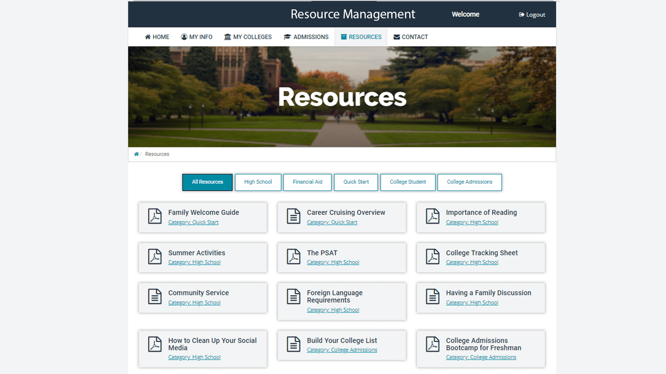
Task: Click the Contact envelope icon
Action: 397,37
